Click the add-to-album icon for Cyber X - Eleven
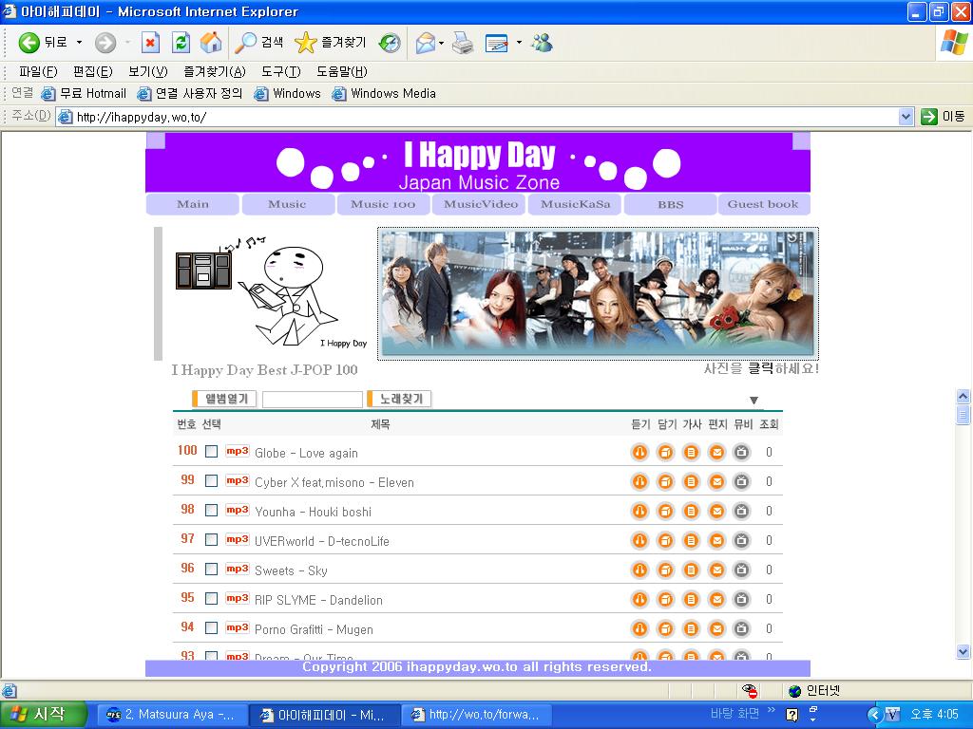This screenshot has width=973, height=729. point(665,482)
